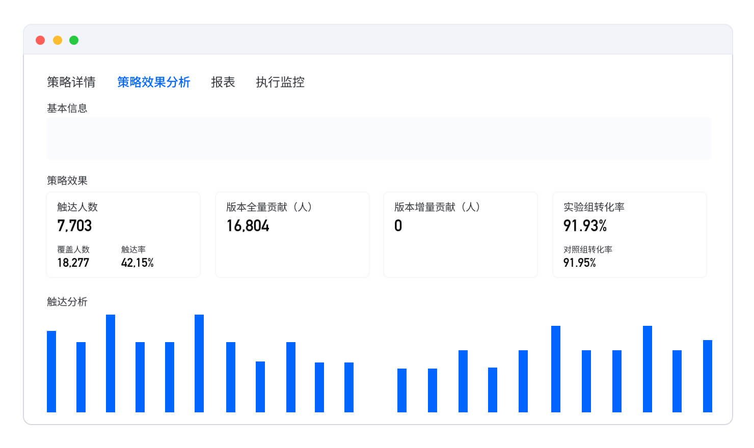Viewport: 754px width, 448px height.
Task: Click the 对照组转化率 value 91.95%
Action: pyautogui.click(x=579, y=263)
